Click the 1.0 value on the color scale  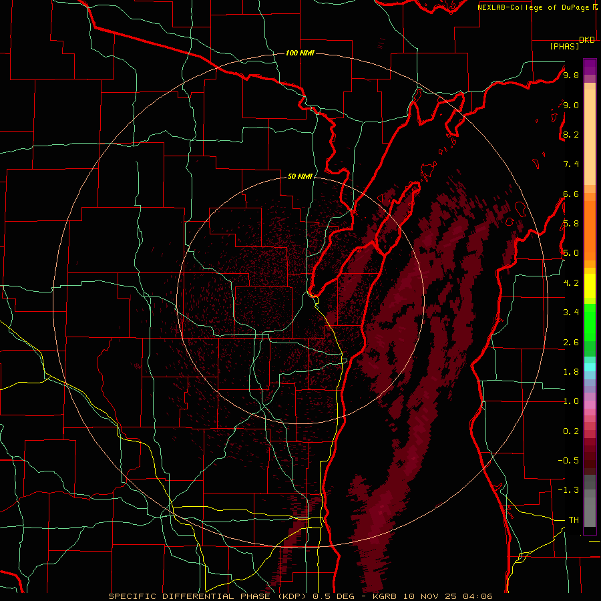(x=571, y=401)
